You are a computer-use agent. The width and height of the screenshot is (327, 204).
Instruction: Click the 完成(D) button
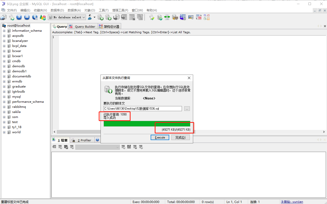(180, 137)
